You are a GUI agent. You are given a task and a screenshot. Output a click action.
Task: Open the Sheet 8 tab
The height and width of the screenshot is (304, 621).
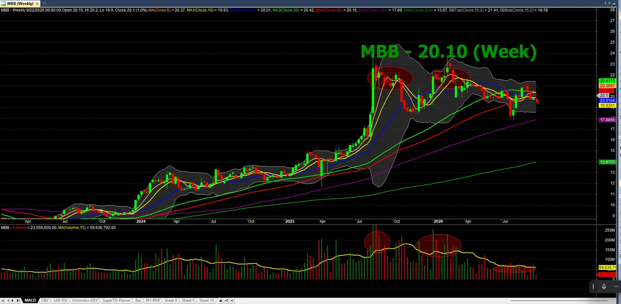(171, 301)
